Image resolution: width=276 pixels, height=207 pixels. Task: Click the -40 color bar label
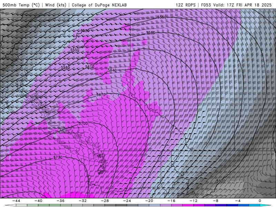point(38,201)
